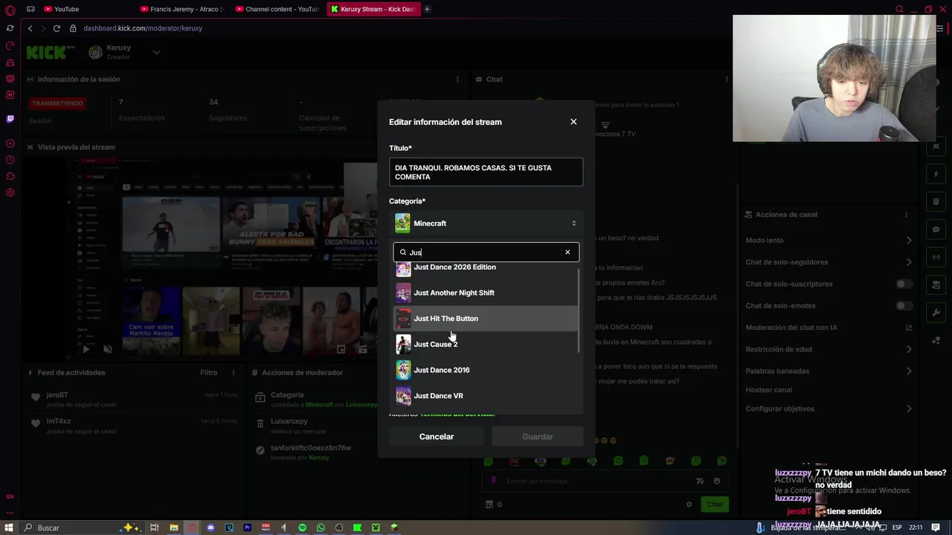The width and height of the screenshot is (952, 535).
Task: Click the category list scrollbar
Action: pyautogui.click(x=578, y=311)
